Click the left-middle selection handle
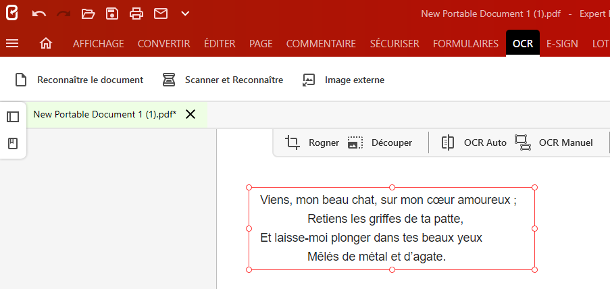Image resolution: width=610 pixels, height=289 pixels. (x=249, y=228)
